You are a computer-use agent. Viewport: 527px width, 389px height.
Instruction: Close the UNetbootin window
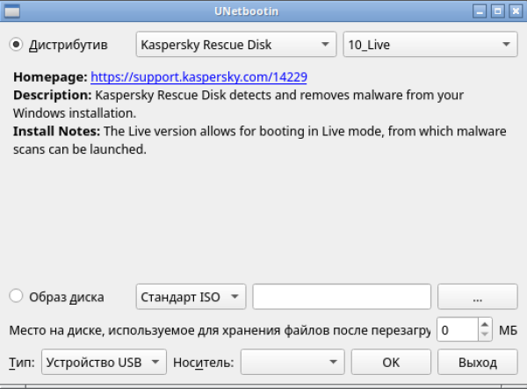(x=515, y=11)
